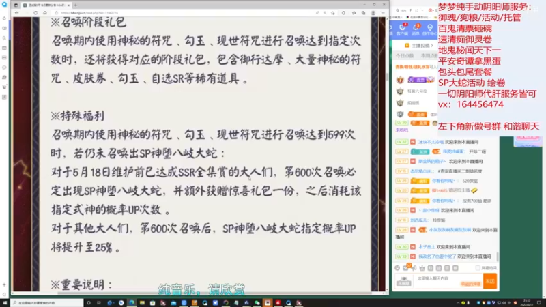Open the browser collections icon

[363, 13]
